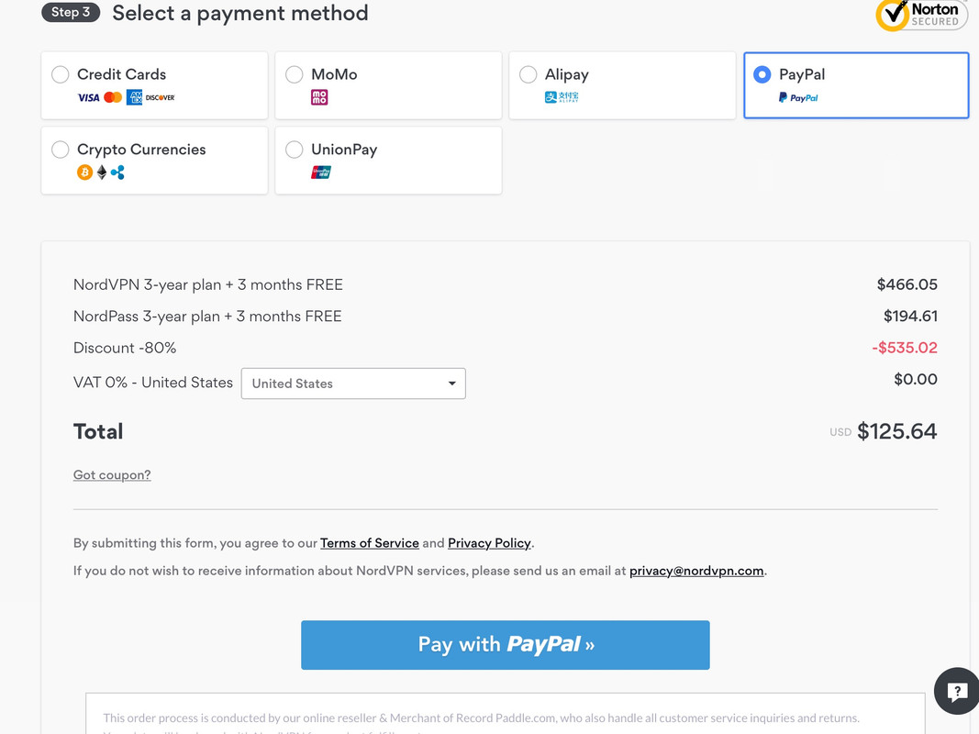Select the Credit Cards radio button
Image resolution: width=979 pixels, height=734 pixels.
tap(60, 74)
